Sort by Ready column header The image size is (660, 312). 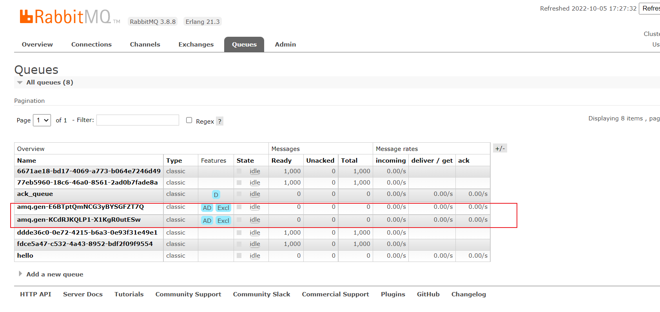coord(281,160)
